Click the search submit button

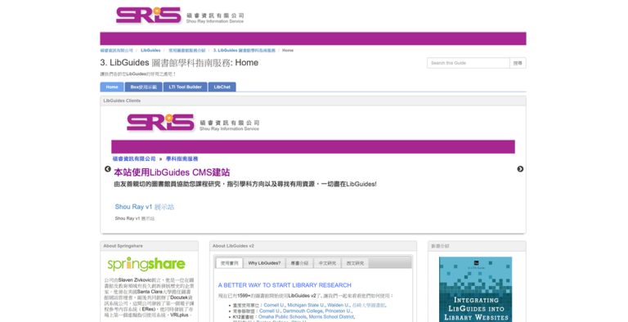(x=518, y=63)
